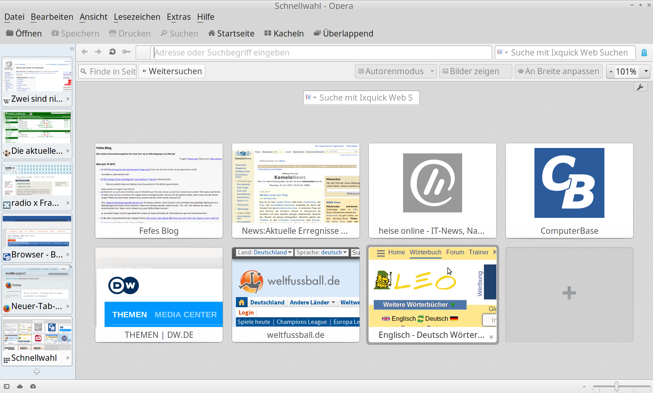Click the Weitersuchen button
The height and width of the screenshot is (393, 653).
point(172,71)
